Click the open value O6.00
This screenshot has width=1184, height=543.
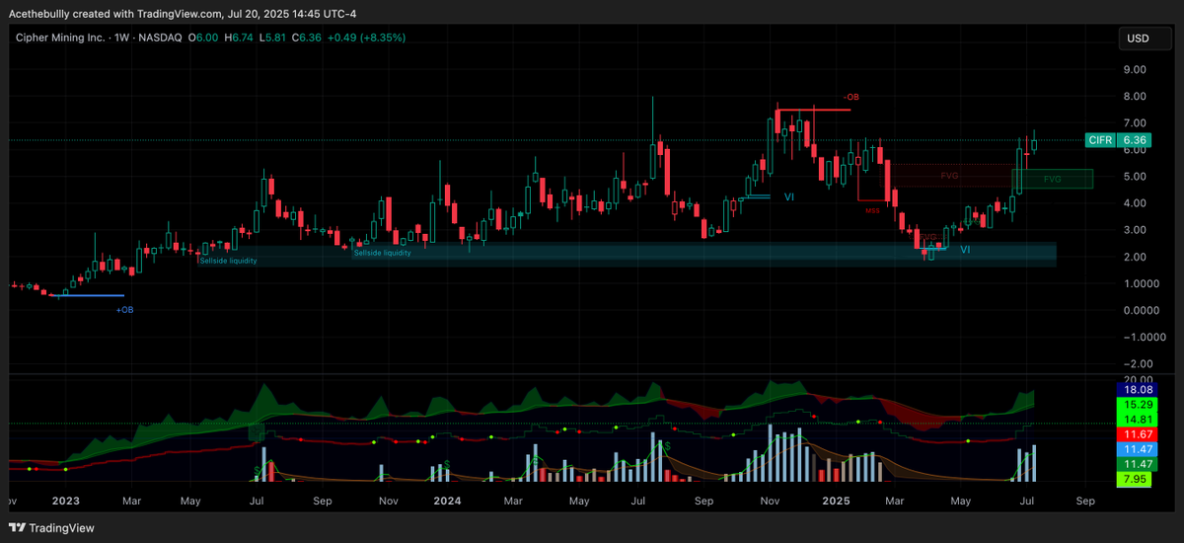202,38
